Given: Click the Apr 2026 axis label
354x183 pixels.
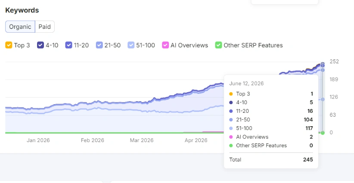Looking at the screenshot, I should click(x=196, y=140).
